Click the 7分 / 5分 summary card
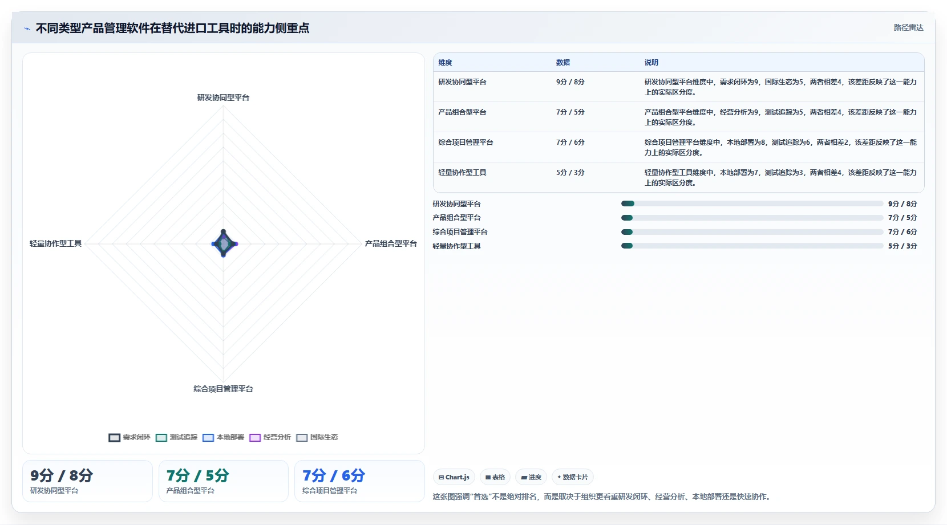 click(x=224, y=481)
